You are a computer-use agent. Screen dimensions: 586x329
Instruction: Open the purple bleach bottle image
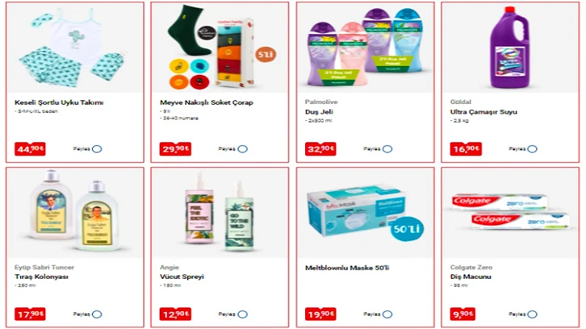[510, 48]
